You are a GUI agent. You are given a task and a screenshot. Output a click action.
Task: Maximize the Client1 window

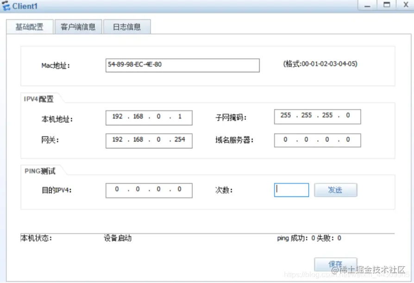[x=387, y=5]
